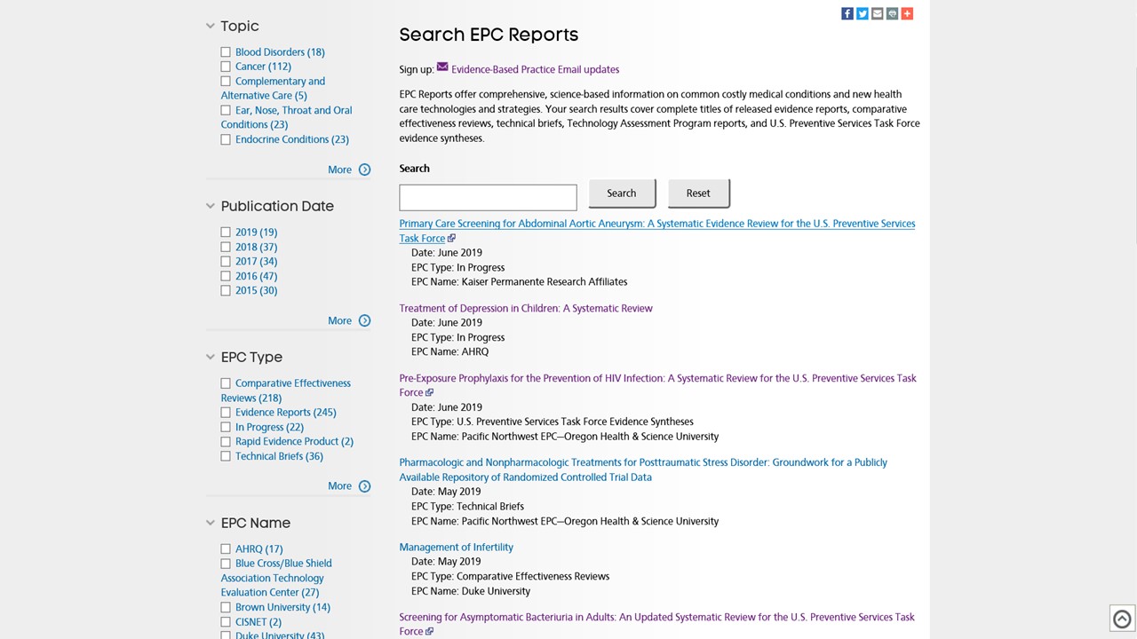Toggle the 2017 (34) checkbox
The width and height of the screenshot is (1137, 639).
(226, 262)
